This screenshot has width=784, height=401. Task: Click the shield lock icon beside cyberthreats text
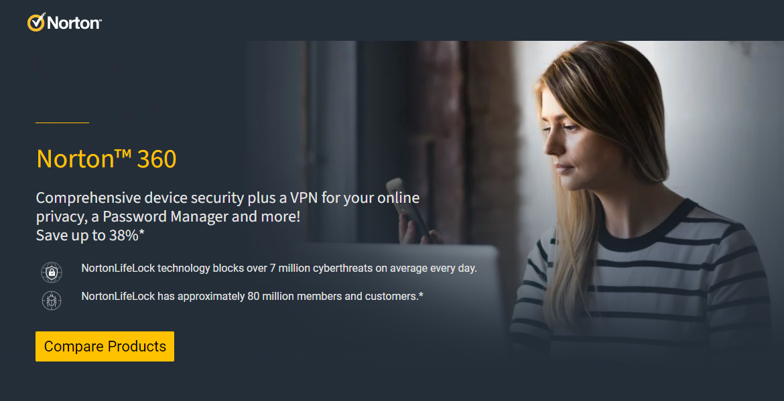click(x=52, y=272)
